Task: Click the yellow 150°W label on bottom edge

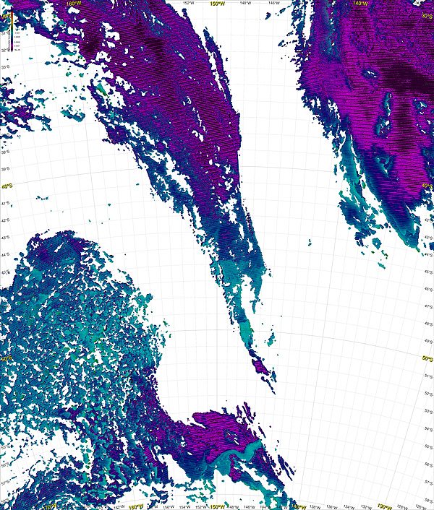Action: 217,506
